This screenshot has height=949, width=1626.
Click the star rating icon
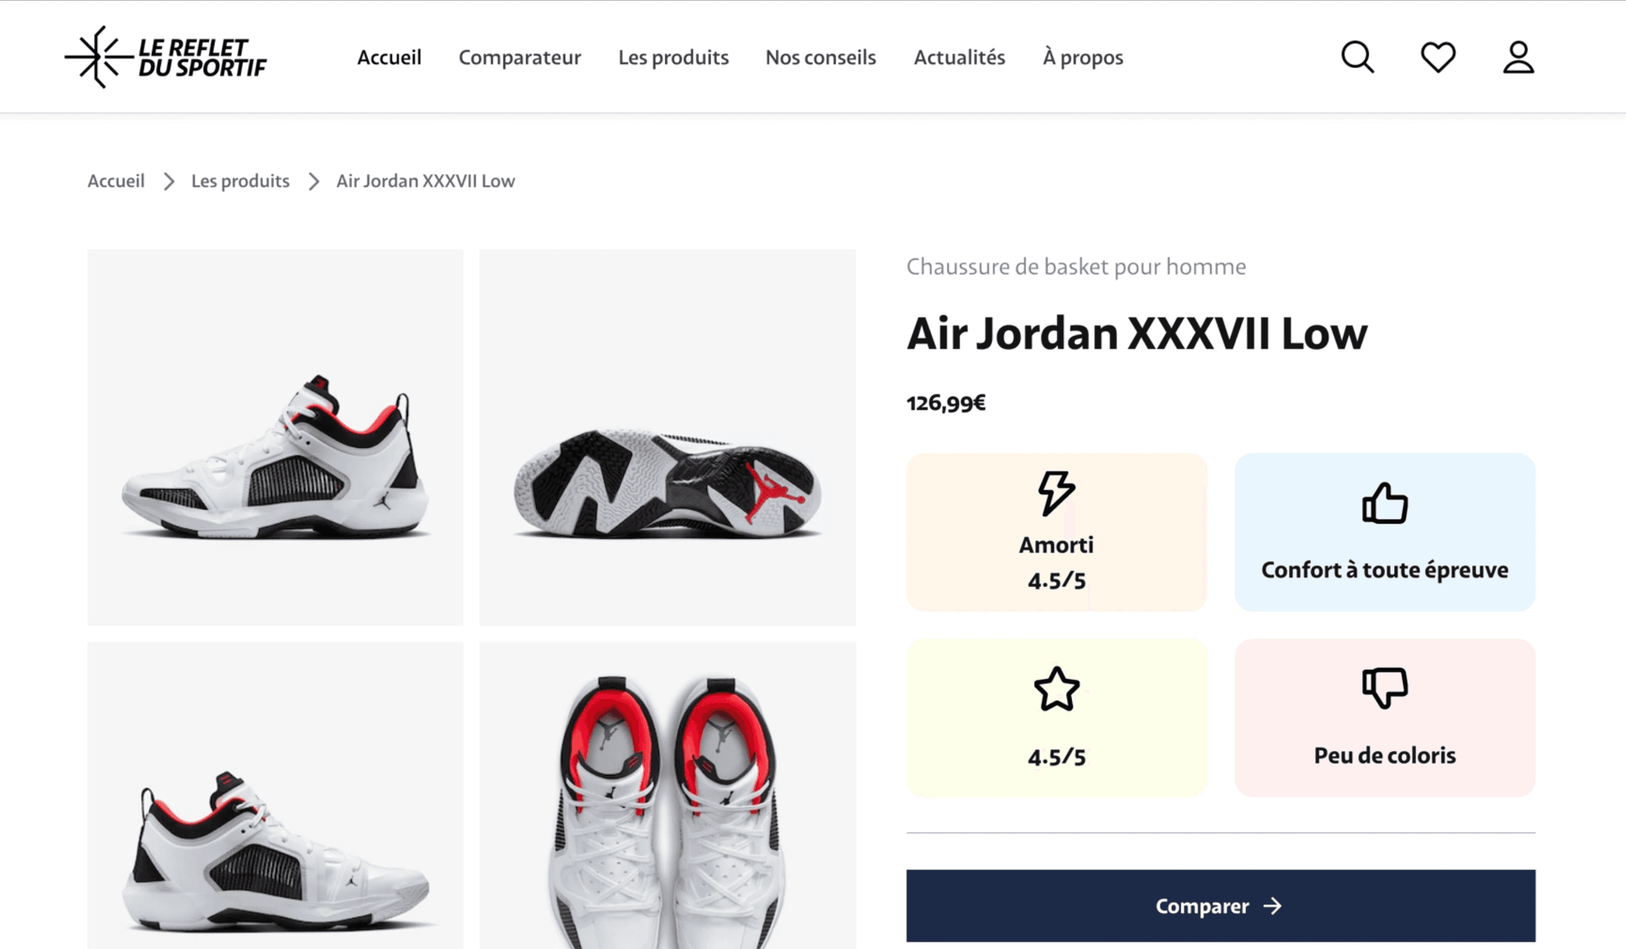coord(1056,689)
